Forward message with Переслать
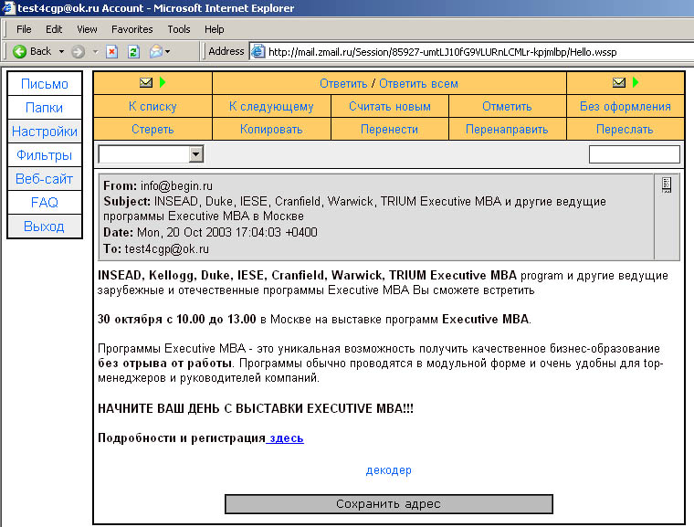The height and width of the screenshot is (527, 694). (626, 130)
